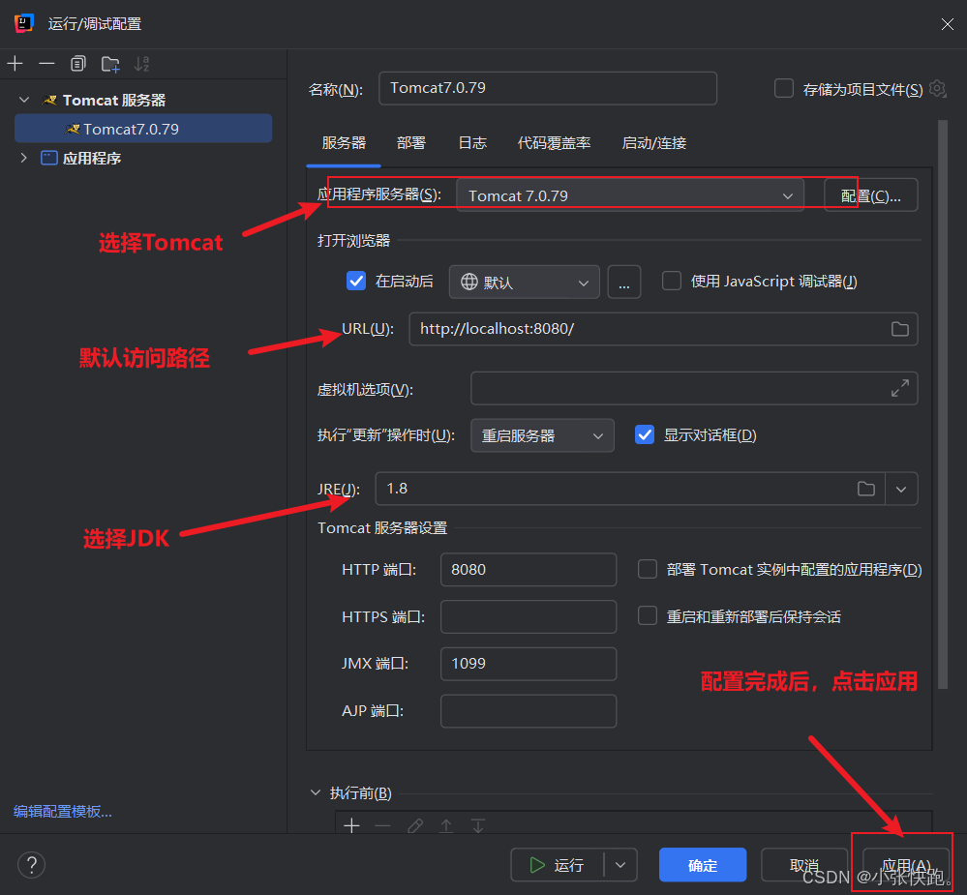Click the JMX 端口 field
The height and width of the screenshot is (895, 967).
pos(529,664)
